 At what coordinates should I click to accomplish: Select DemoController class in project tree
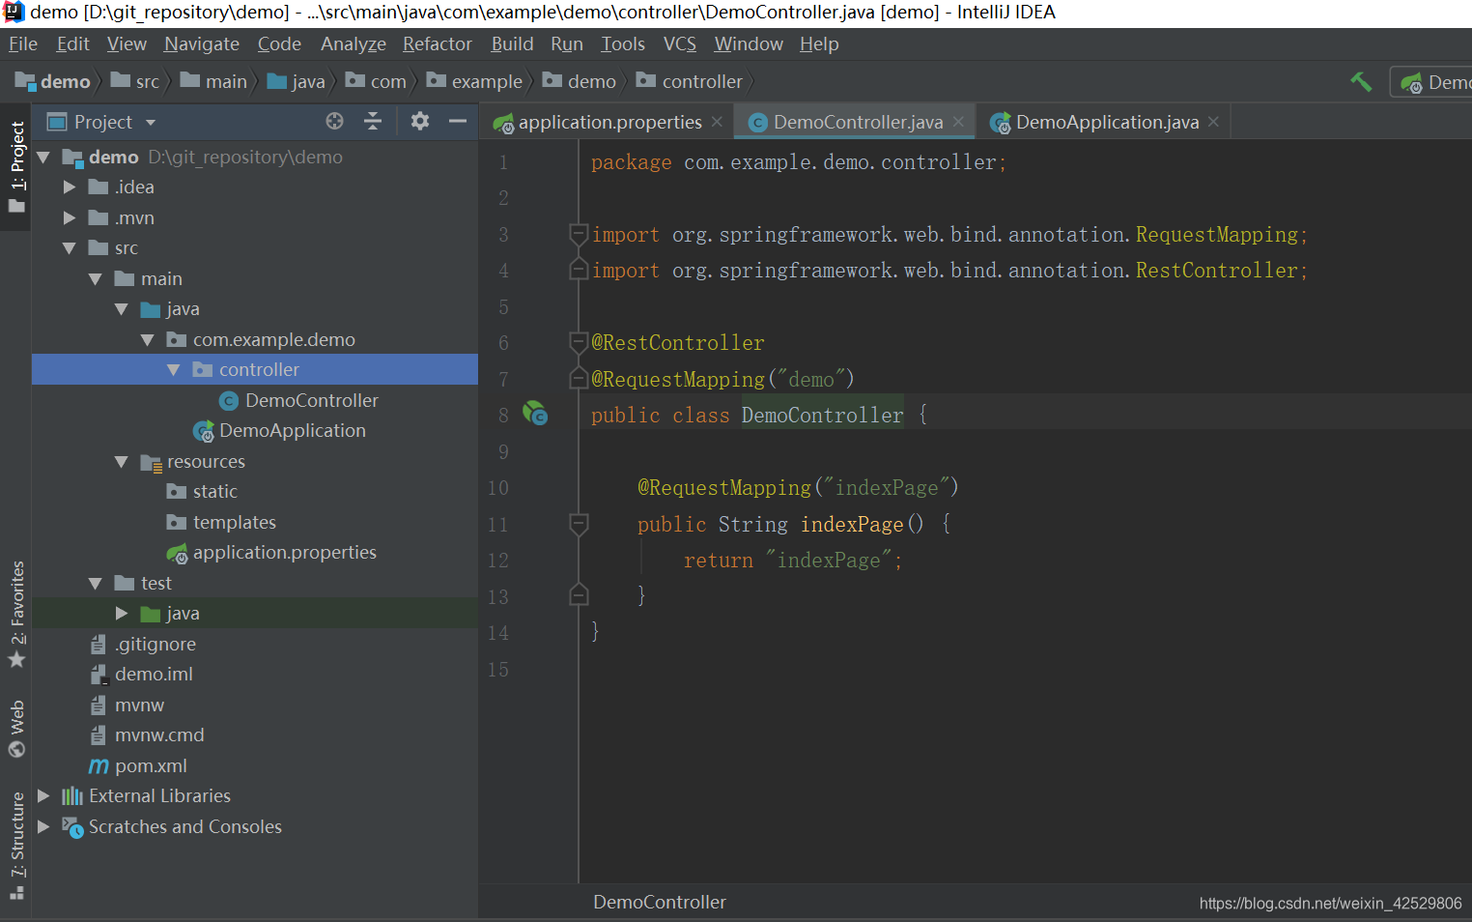tap(311, 400)
